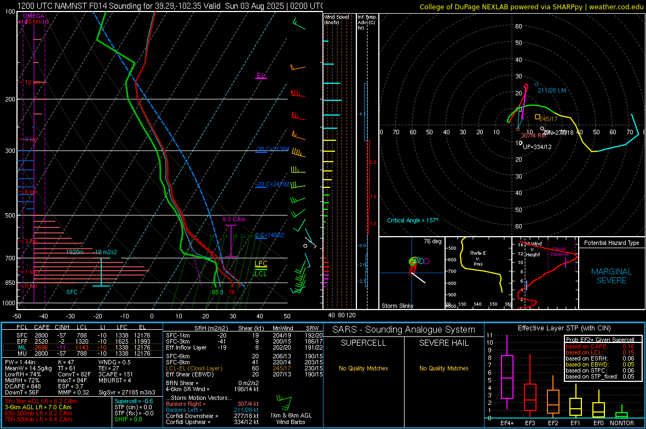Screen dimensions: 646x429
Task: Click the "SARS - Sounding Analogue System" heading
Action: pyautogui.click(x=404, y=330)
